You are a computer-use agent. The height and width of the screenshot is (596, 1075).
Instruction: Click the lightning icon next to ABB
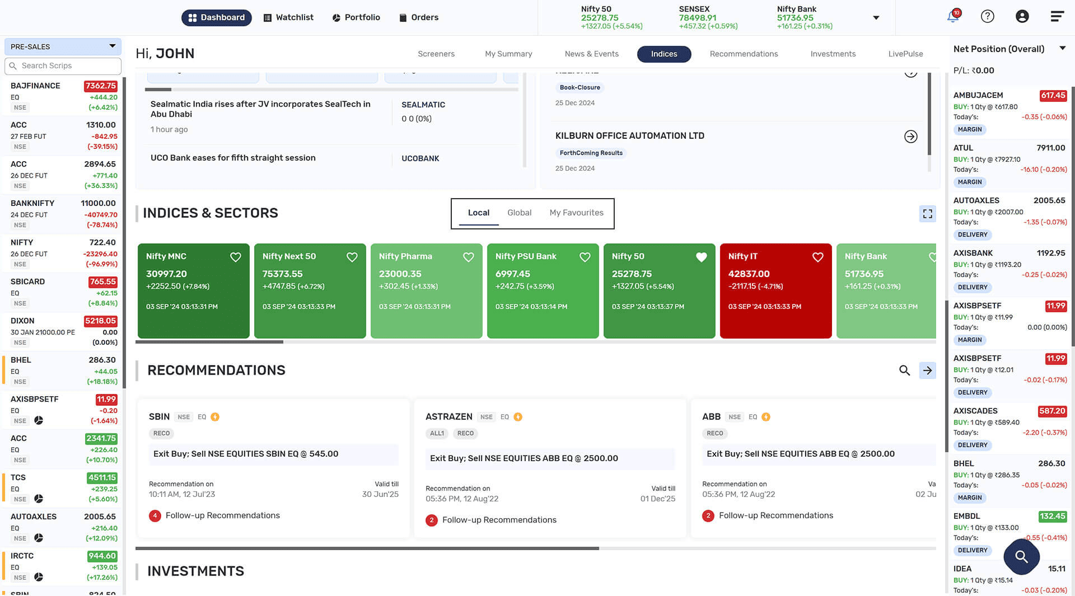coord(766,417)
